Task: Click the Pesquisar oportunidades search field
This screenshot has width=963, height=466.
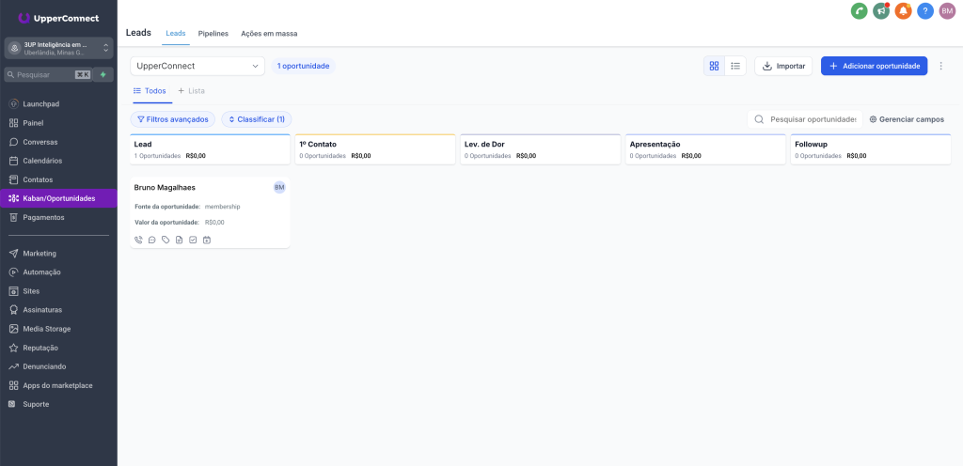Action: 812,119
